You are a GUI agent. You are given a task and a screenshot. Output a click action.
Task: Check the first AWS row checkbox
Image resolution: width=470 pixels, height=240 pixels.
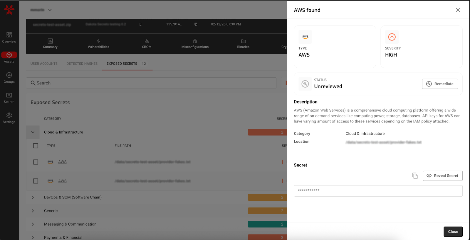coord(36,162)
